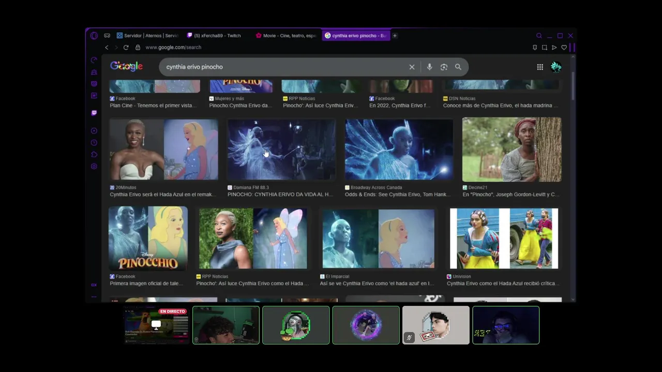Open the El Imparcial side-by-side fairy image
The height and width of the screenshot is (372, 662).
(378, 239)
